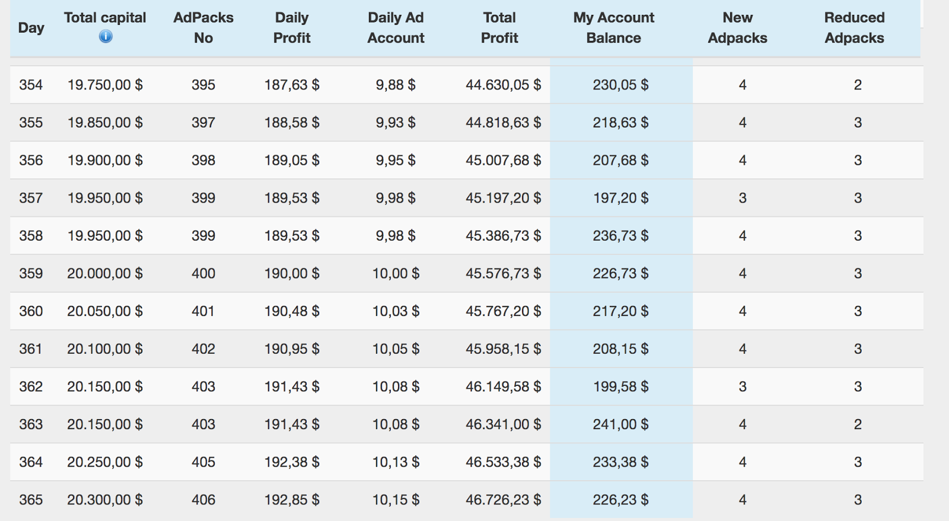Click the Total capital column header
949x521 pixels.
point(105,18)
